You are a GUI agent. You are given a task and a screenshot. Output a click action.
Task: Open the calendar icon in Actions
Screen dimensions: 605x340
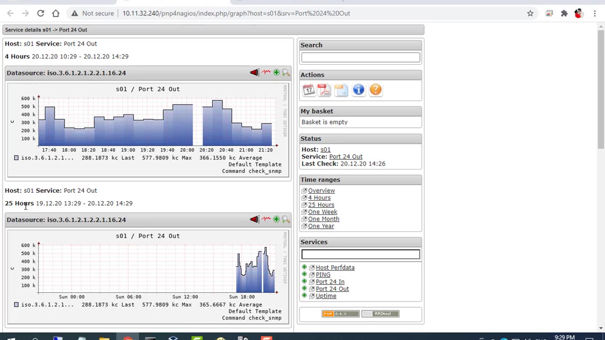pyautogui.click(x=309, y=90)
